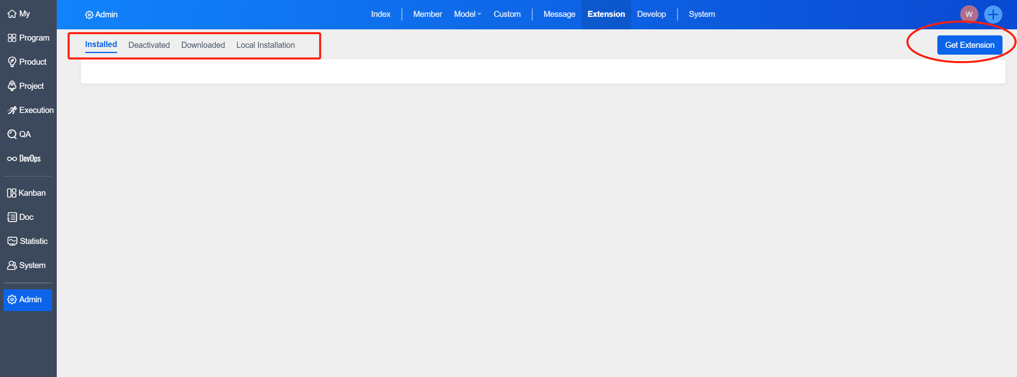Click the blue plus quick-create icon
The height and width of the screenshot is (377, 1017).
[993, 14]
